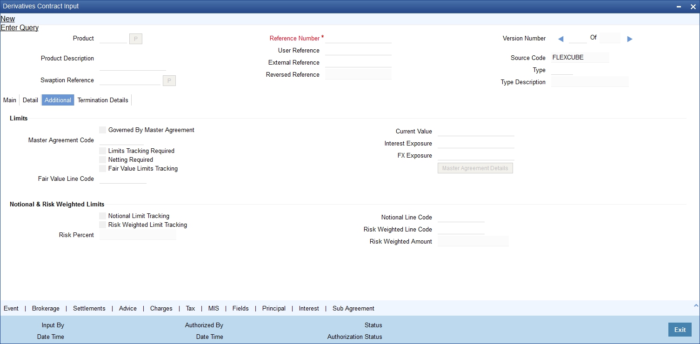This screenshot has height=344, width=700.
Task: Check Risk Weighted Limit Tracking
Action: tap(103, 225)
